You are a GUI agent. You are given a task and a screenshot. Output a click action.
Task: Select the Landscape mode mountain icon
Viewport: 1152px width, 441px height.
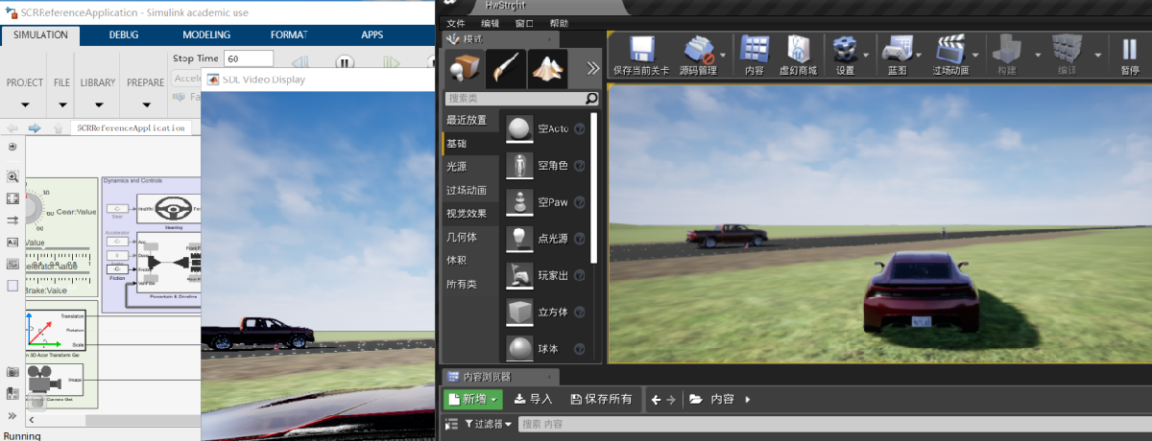pyautogui.click(x=548, y=67)
